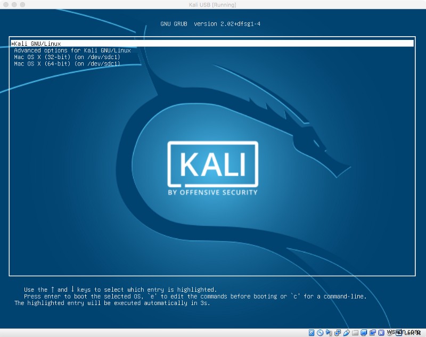The image size is (426, 337).
Task: Maximize the Kali USB VM window
Action: pos(22,5)
